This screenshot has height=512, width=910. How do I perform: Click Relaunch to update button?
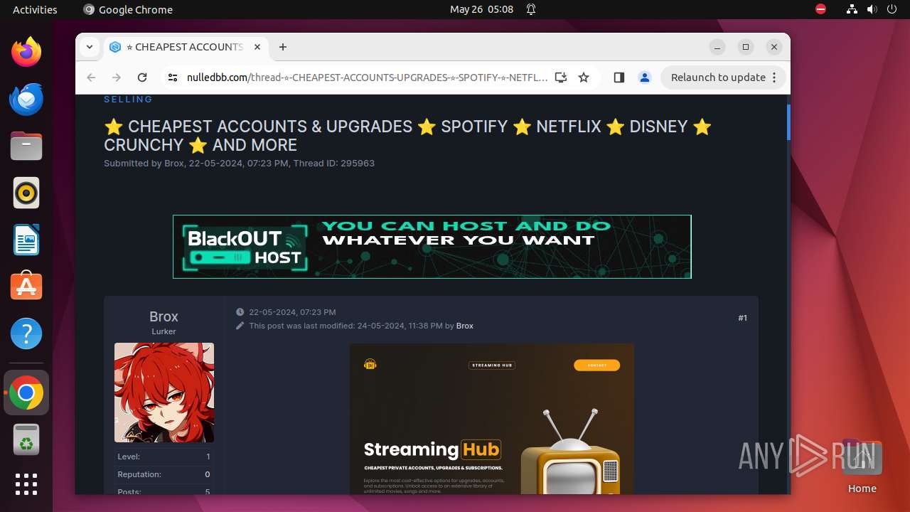[718, 78]
